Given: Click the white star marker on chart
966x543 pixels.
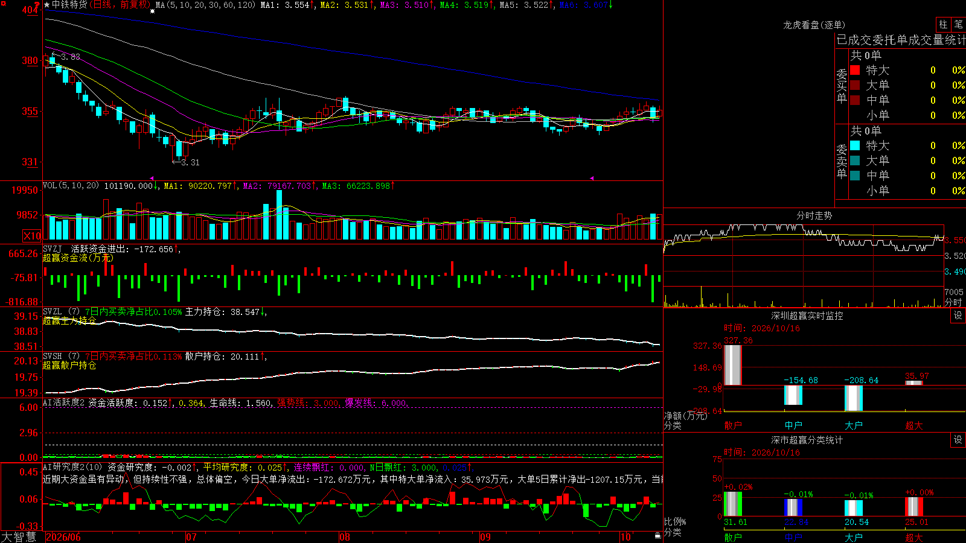Looking at the screenshot, I should click(x=152, y=11).
